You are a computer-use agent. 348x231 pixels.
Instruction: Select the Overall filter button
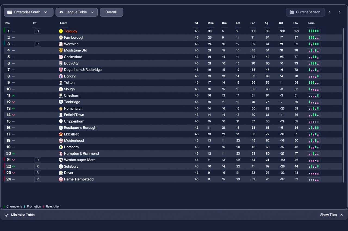tap(111, 12)
